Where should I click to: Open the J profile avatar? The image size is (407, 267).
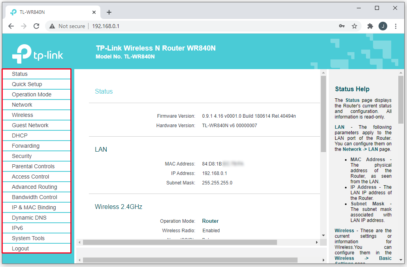pos(383,26)
